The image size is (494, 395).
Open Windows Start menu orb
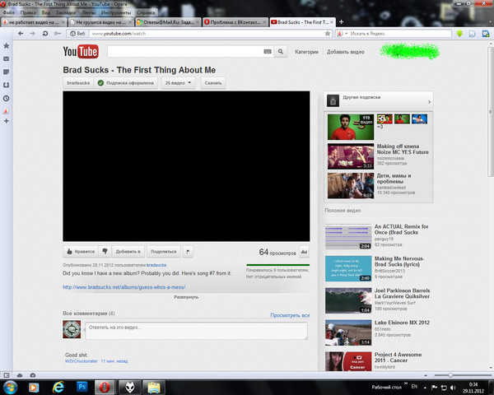[x=10, y=387]
